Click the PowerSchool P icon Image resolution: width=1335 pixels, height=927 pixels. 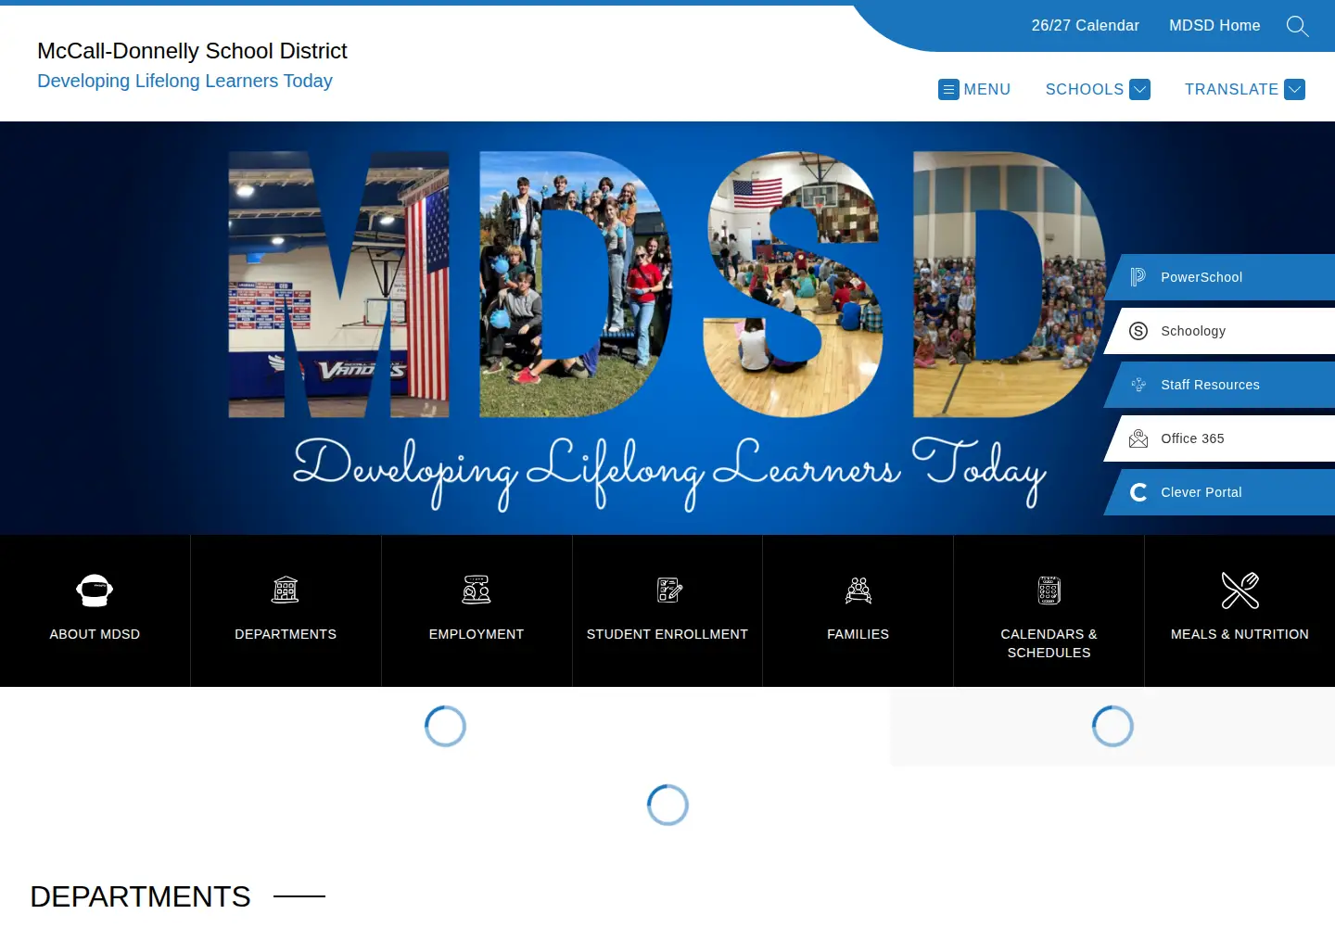(1138, 277)
